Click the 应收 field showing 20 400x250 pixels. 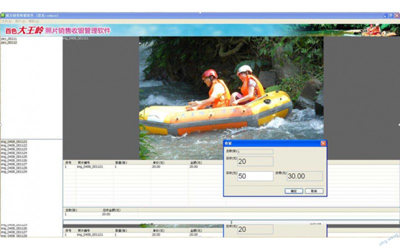coord(255,161)
